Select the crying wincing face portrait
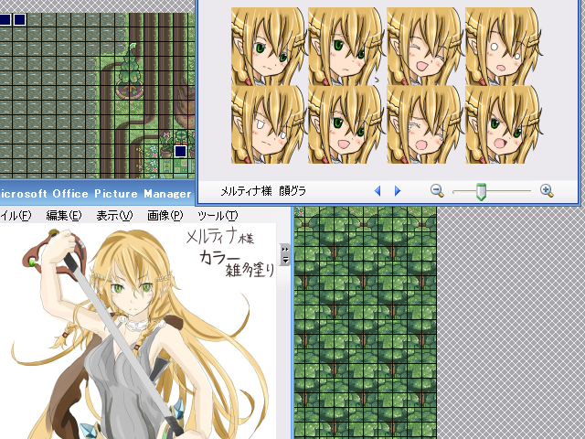The height and width of the screenshot is (439, 585). (x=424, y=124)
